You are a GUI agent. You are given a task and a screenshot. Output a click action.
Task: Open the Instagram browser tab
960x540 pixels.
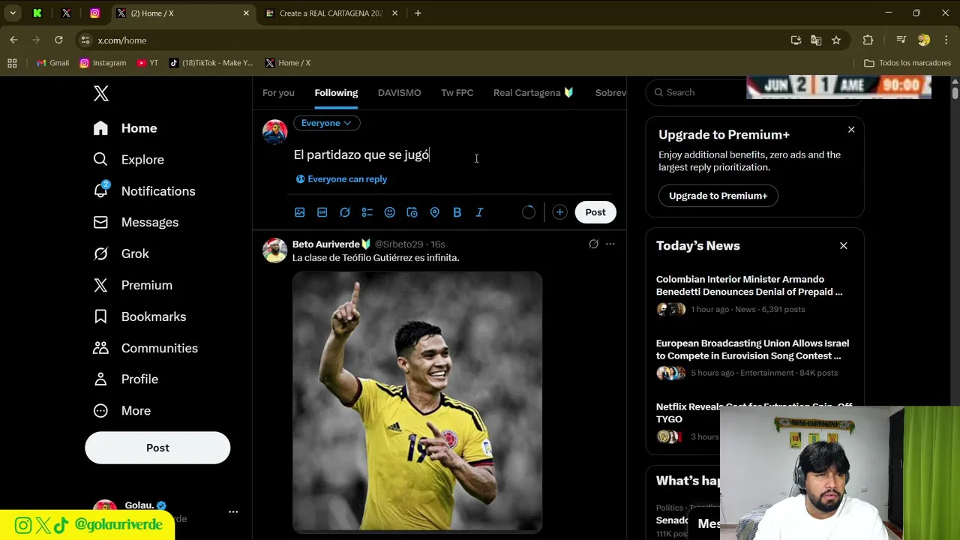[x=94, y=13]
